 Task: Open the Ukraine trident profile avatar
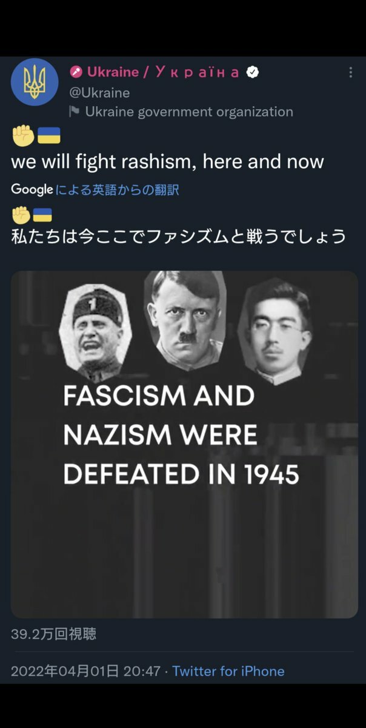pos(35,83)
